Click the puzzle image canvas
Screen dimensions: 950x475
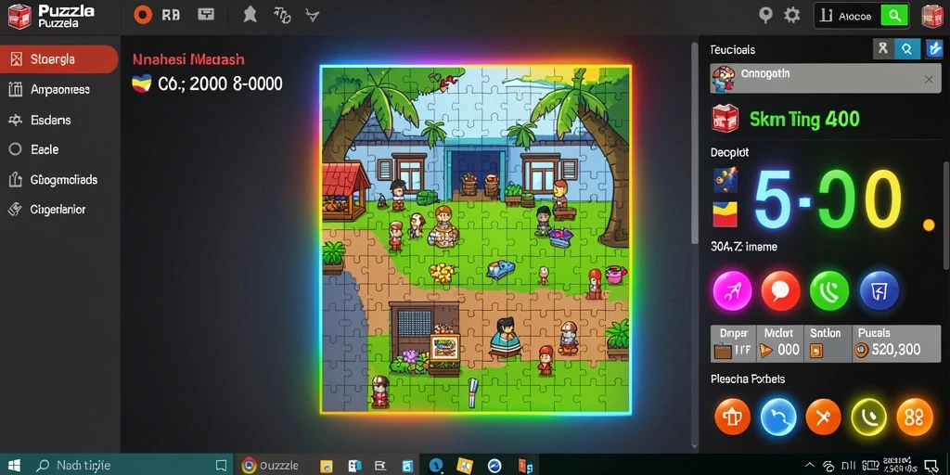pos(476,239)
